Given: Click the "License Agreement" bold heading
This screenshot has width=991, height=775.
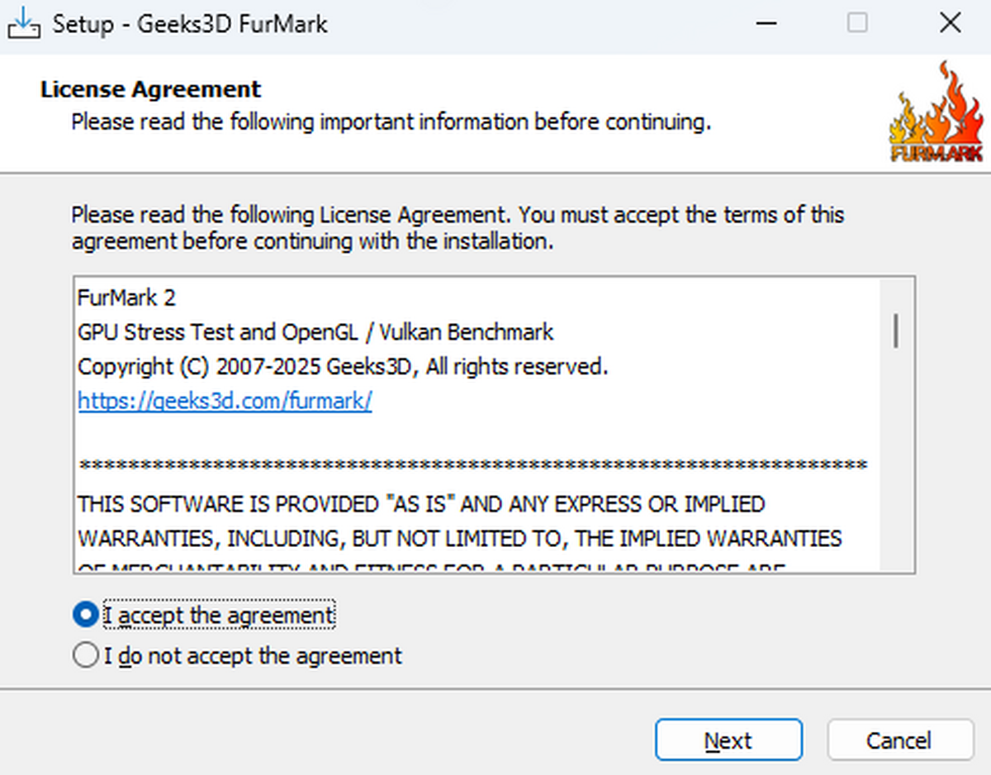Looking at the screenshot, I should click(150, 89).
